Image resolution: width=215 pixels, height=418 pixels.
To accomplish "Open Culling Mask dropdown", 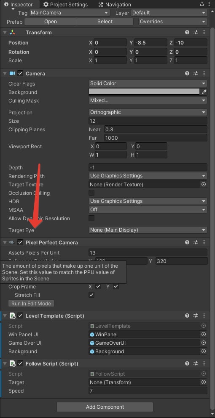I will pyautogui.click(x=148, y=100).
